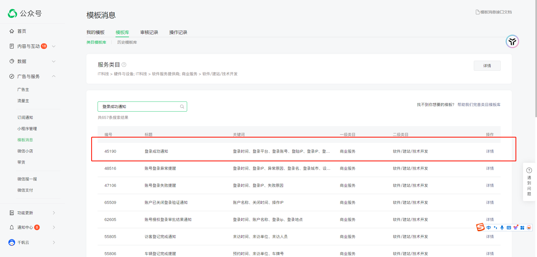Open 带货 in sidebar
Viewport: 537px width, 257px height.
(21, 162)
